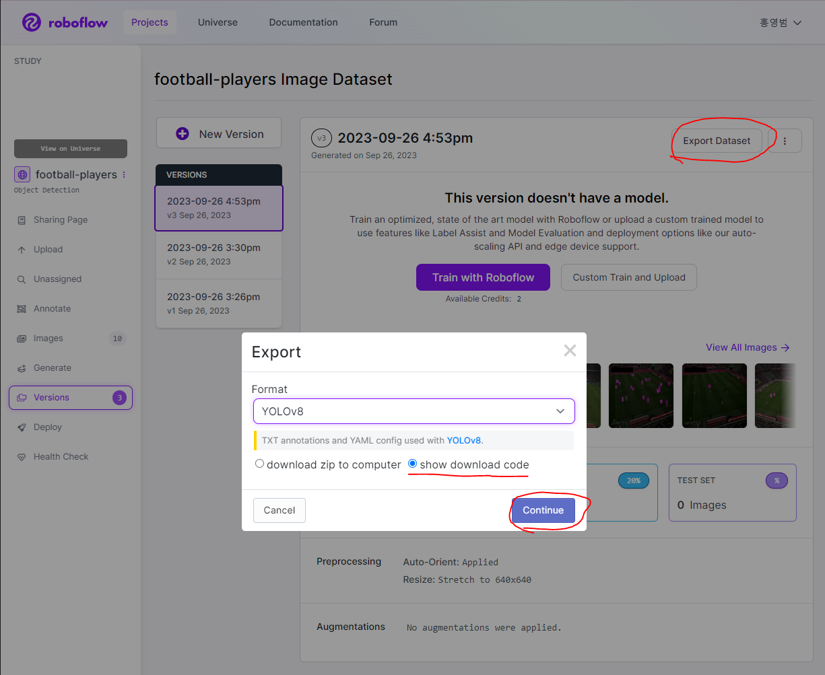Viewport: 825px width, 675px height.
Task: Select download zip to computer option
Action: 259,464
